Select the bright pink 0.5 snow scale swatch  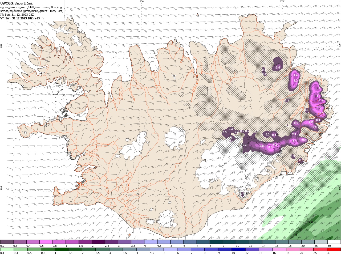coord(46,242)
